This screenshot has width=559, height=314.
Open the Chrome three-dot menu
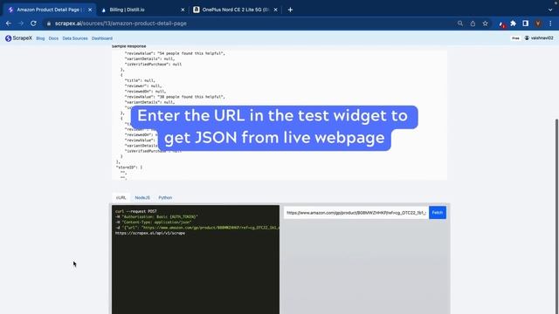point(550,24)
